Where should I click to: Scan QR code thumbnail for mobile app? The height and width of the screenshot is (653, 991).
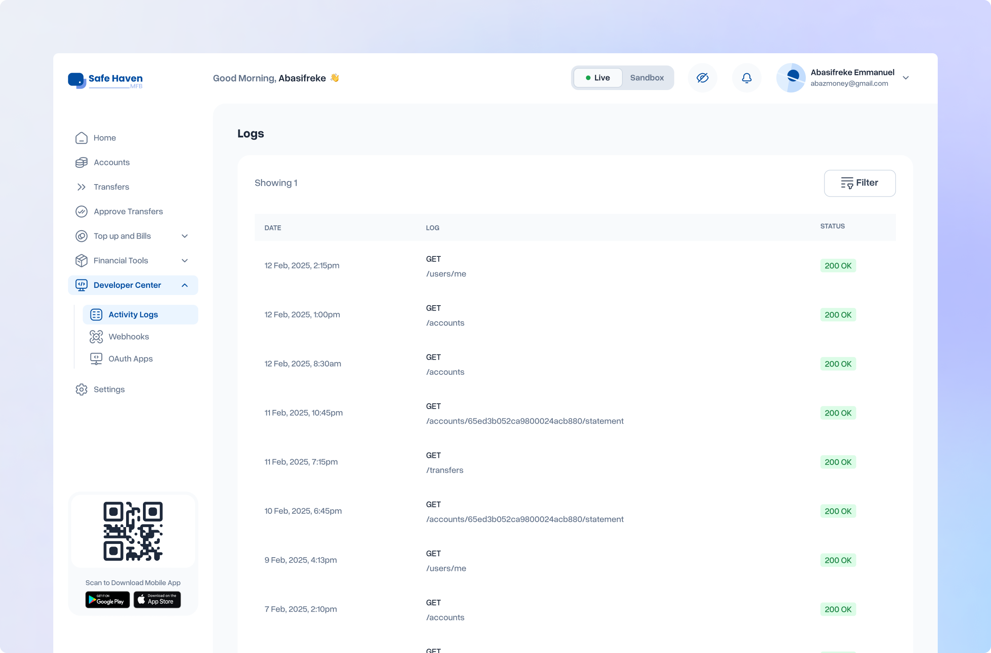[133, 531]
